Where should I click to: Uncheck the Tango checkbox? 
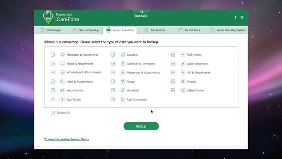113,81
